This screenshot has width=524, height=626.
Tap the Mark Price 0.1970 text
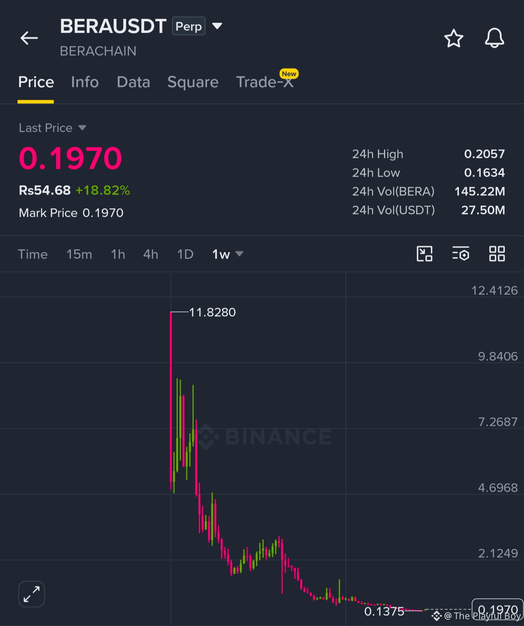click(71, 213)
